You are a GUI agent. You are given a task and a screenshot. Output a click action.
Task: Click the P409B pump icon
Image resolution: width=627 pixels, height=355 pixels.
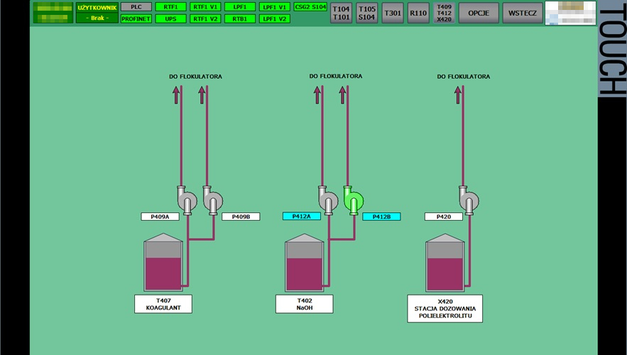tap(211, 200)
